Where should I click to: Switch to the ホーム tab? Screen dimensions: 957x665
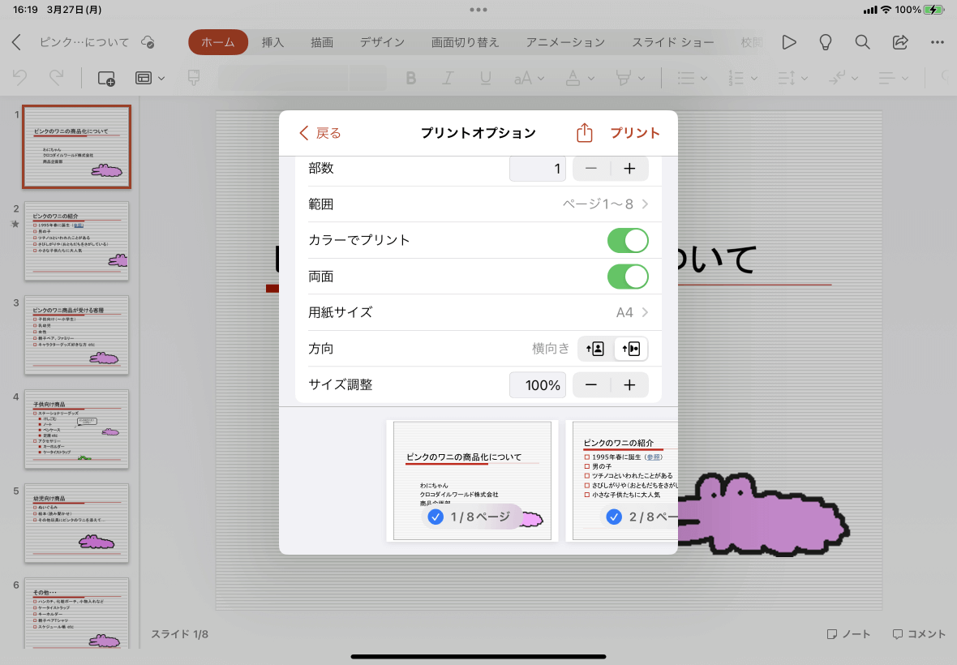coord(218,42)
